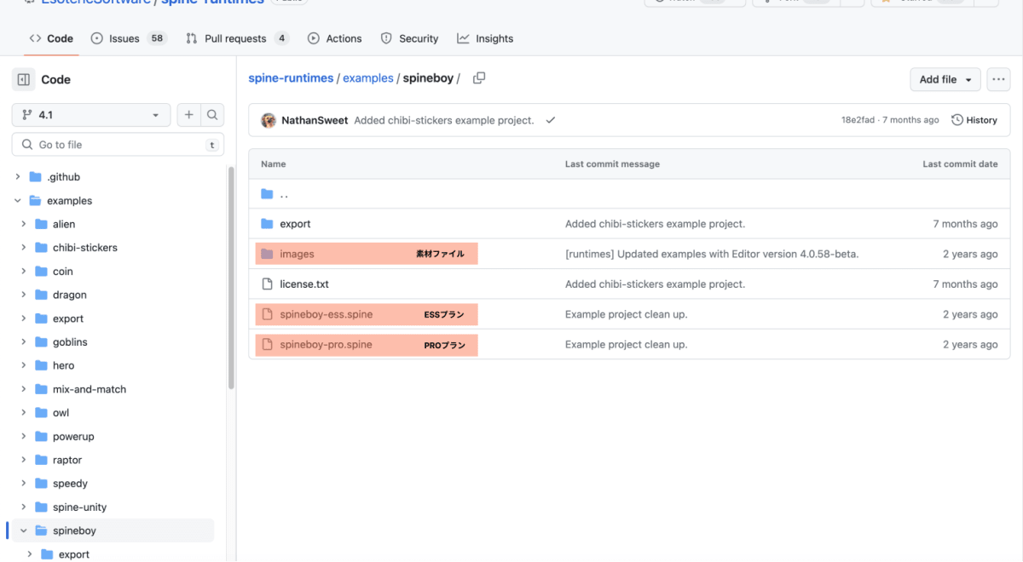Screen dimensions: 1023x562
Task: Open the latest commit message link
Action: (444, 120)
